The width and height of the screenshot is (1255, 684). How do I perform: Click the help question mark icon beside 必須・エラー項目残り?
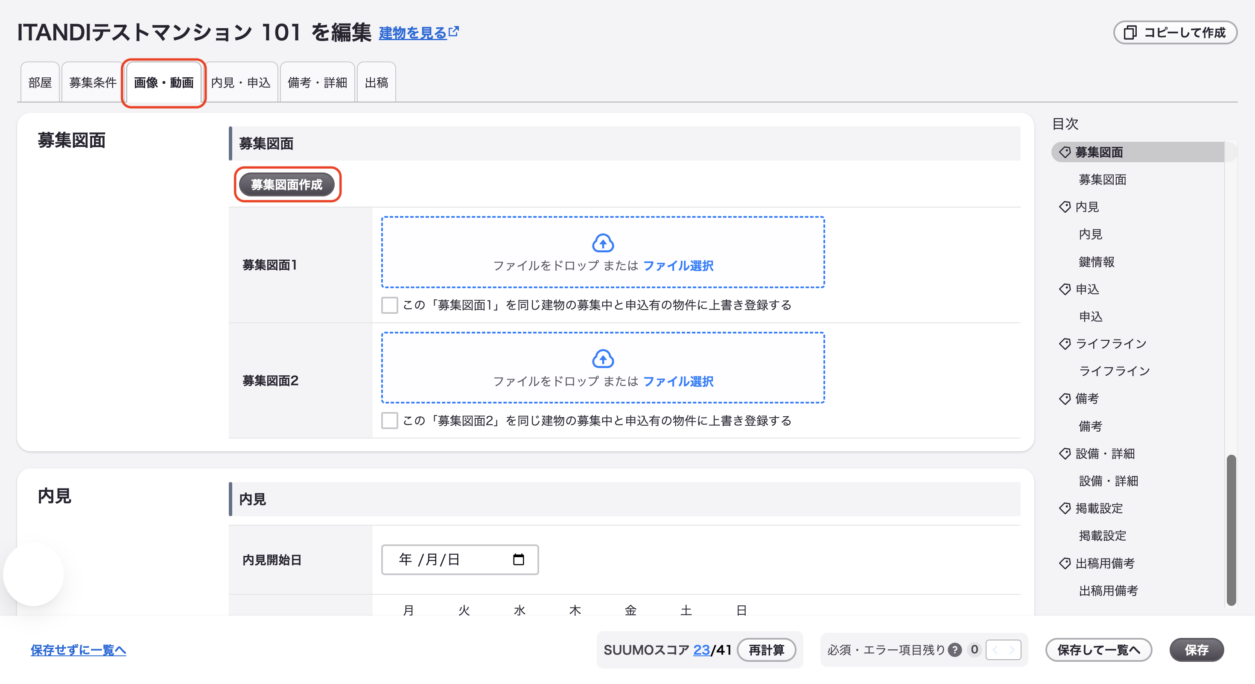coord(955,650)
